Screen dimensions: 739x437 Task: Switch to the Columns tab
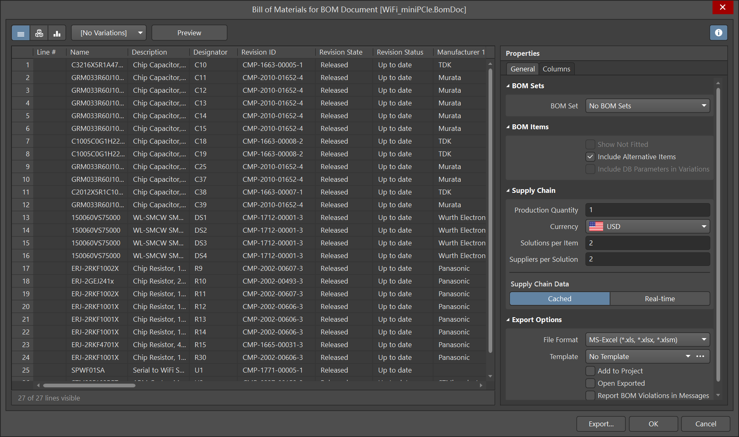pos(556,69)
